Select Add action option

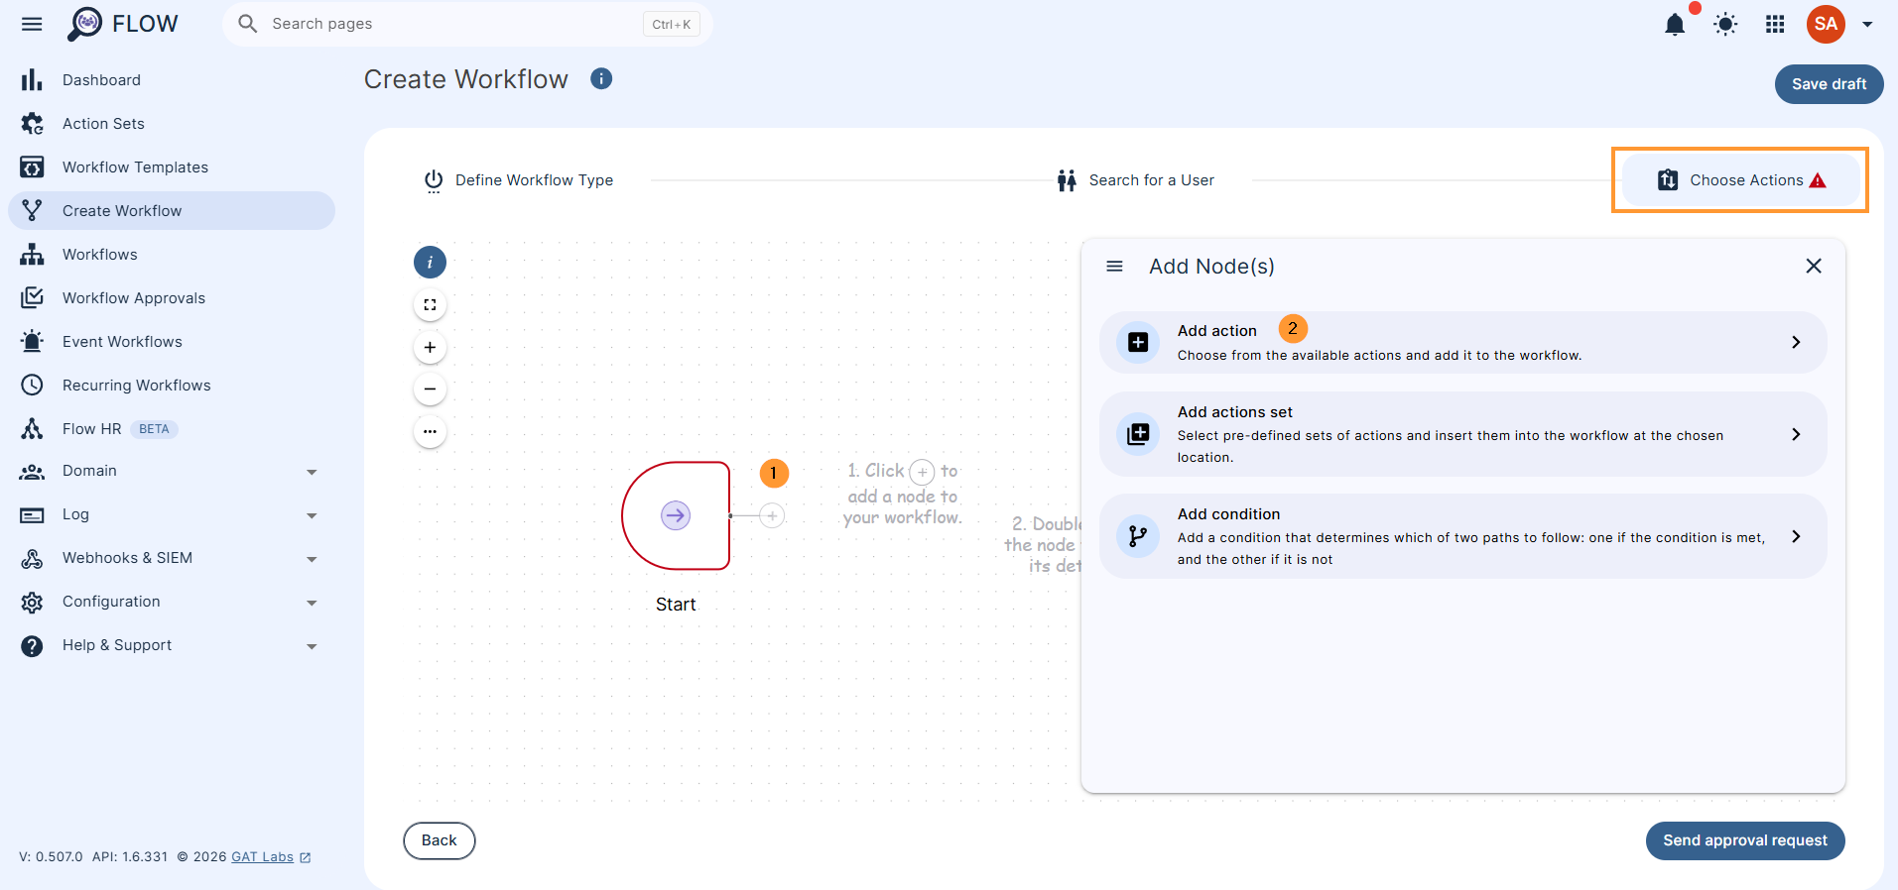(1462, 342)
